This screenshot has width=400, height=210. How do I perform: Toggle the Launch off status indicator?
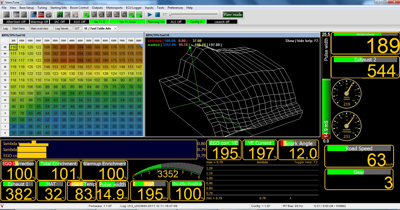pos(222,22)
